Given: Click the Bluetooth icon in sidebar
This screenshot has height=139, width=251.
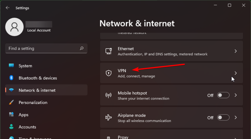Looking at the screenshot, I should tap(11, 78).
